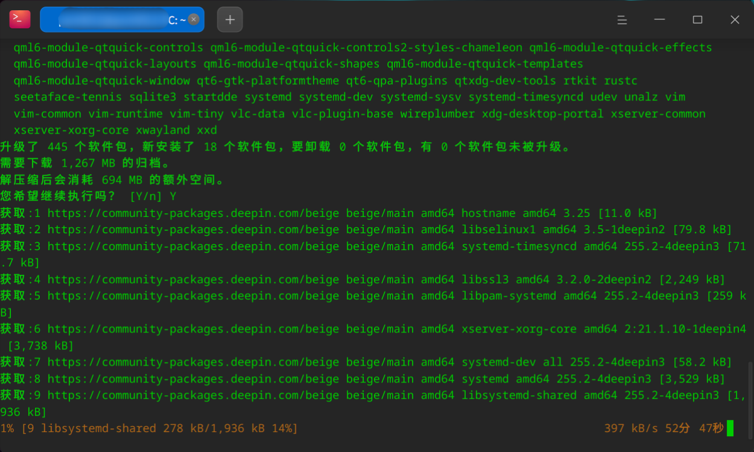Minimize the terminal window
The image size is (754, 452).
[660, 20]
